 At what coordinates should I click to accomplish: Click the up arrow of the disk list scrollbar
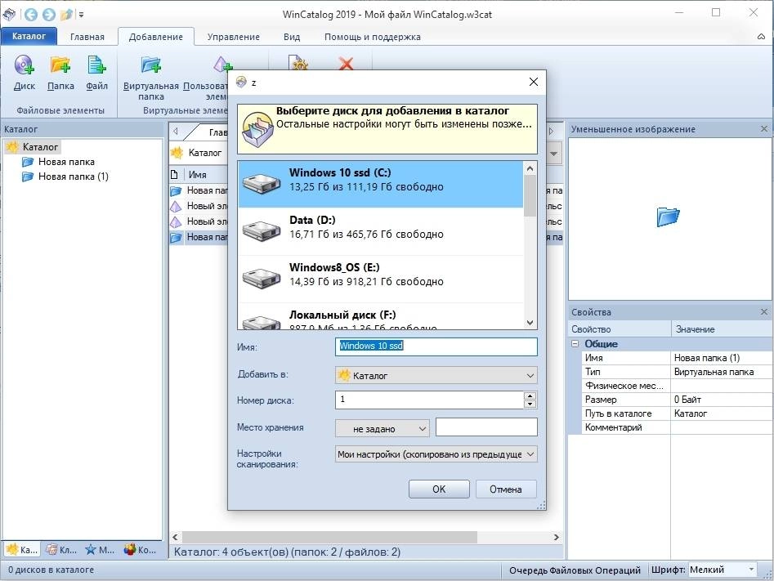pos(530,168)
